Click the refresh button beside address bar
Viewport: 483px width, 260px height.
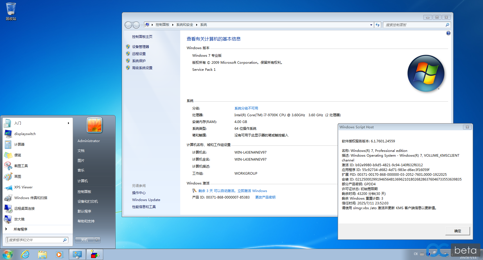tap(378, 25)
